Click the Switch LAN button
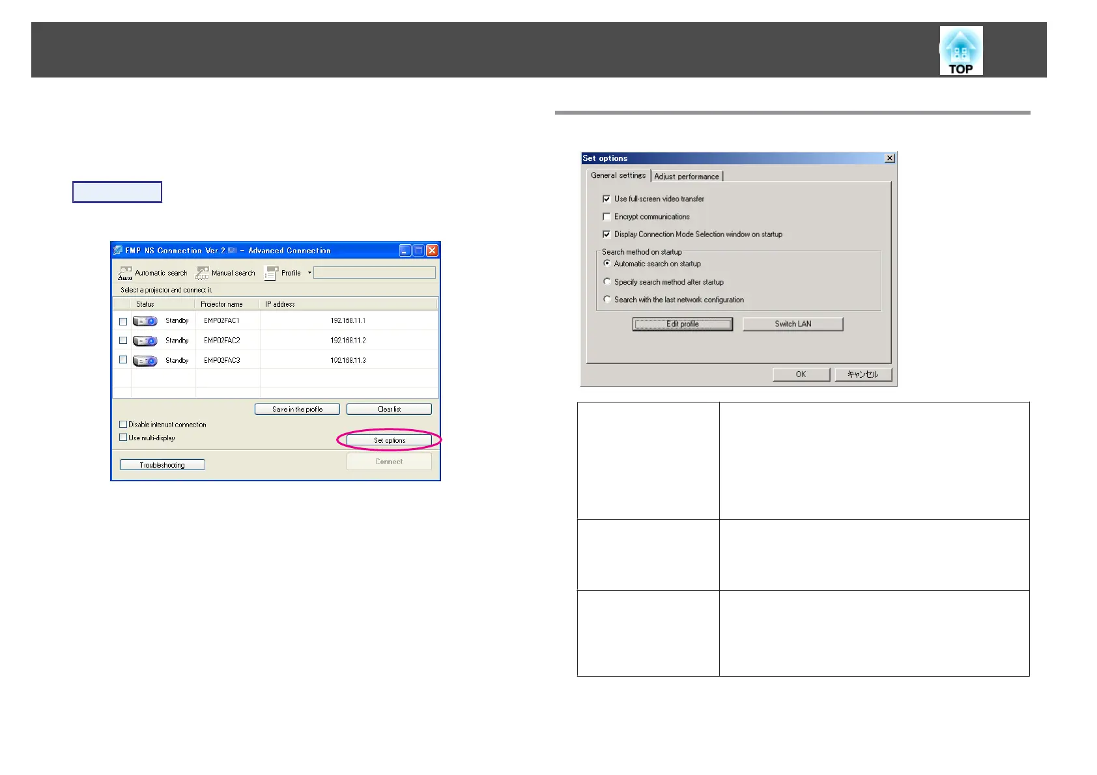1097x775 pixels. click(x=793, y=324)
